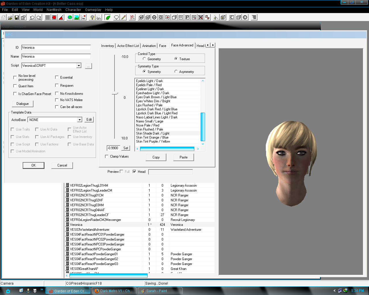Click the green leaf toolbar icon

(108, 18)
